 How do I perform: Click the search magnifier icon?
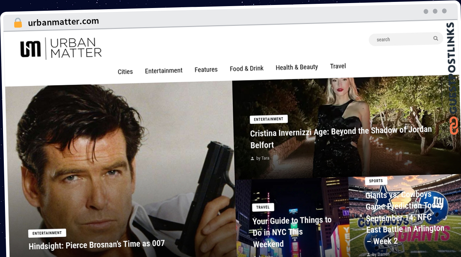pyautogui.click(x=436, y=38)
